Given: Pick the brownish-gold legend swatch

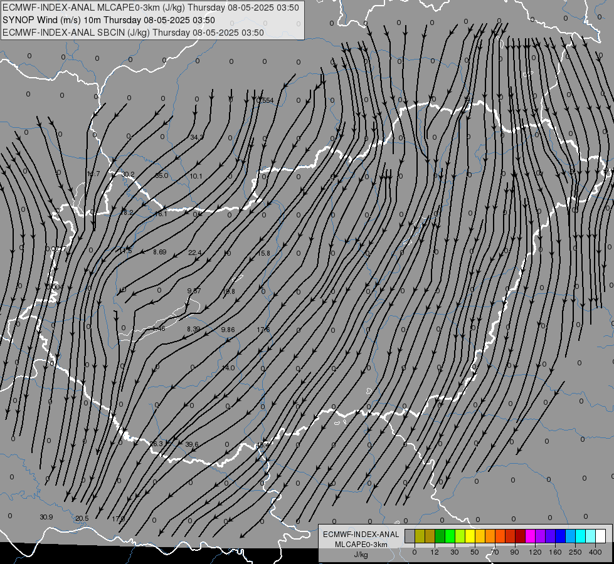Looking at the screenshot, I should [430, 536].
